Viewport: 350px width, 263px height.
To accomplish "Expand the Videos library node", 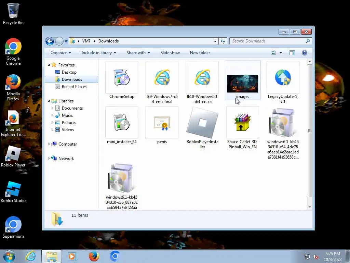I will [x=52, y=130].
